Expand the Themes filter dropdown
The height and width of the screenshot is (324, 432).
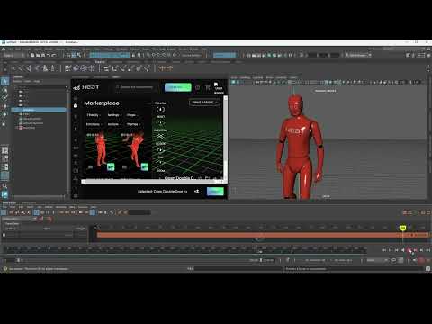[133, 124]
